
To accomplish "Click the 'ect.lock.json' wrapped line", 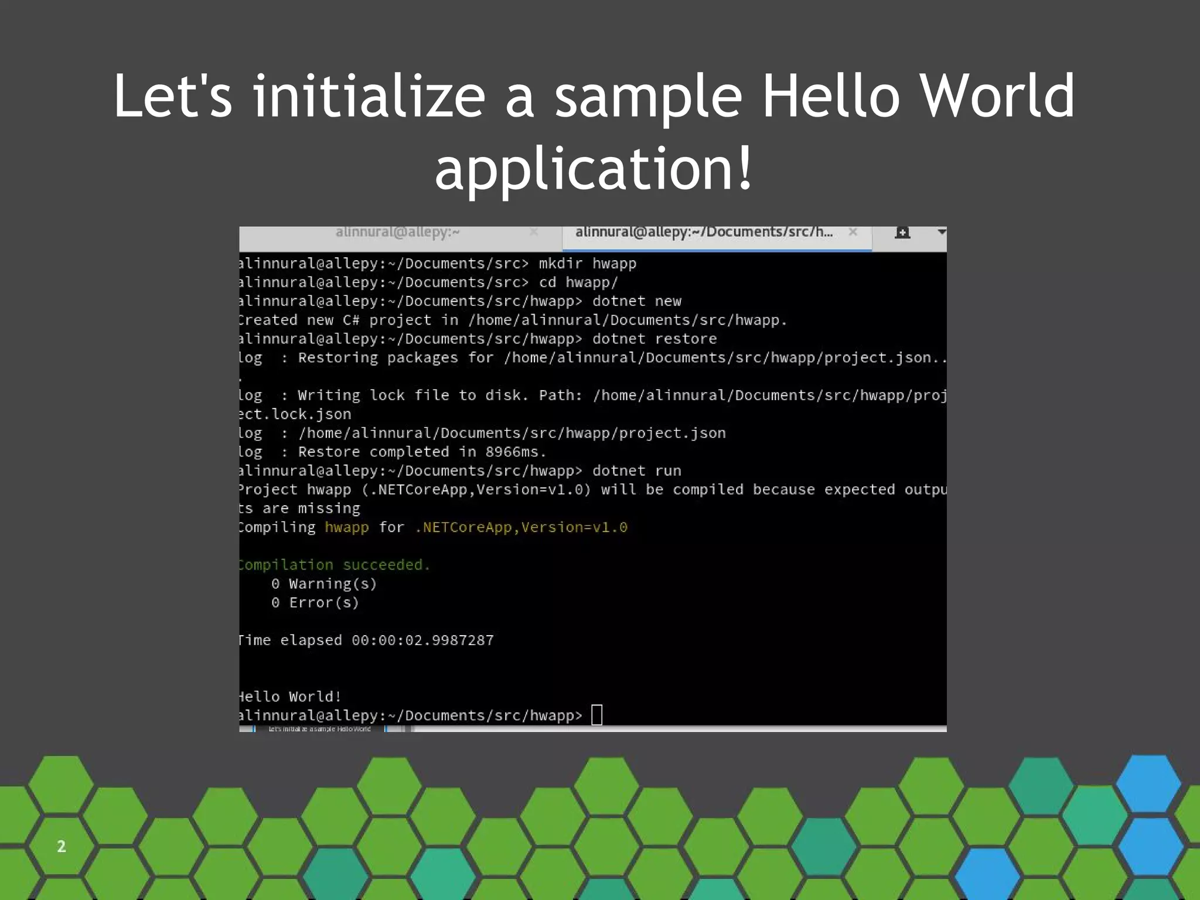I will [295, 414].
